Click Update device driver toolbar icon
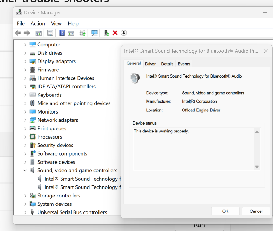This screenshot has width=273, height=231. pos(82,33)
